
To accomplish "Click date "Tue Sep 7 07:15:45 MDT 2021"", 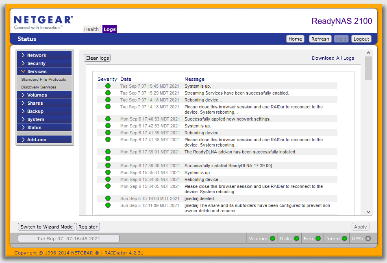I will coord(150,86).
